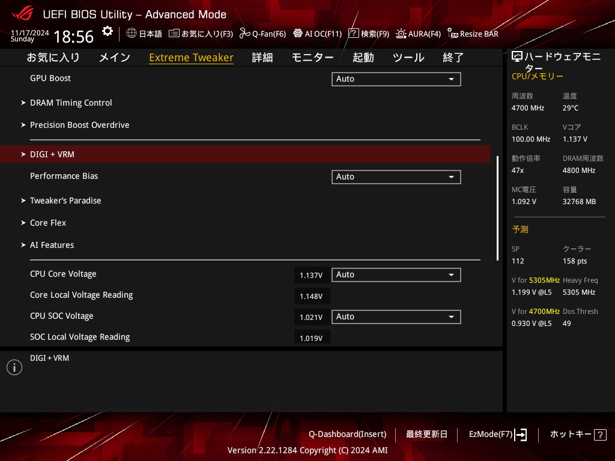Image resolution: width=615 pixels, height=461 pixels.
Task: Click the globe language icon
Action: coord(132,34)
